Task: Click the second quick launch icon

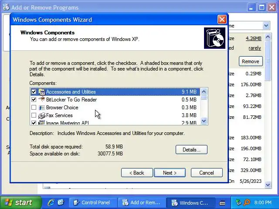Action: tap(61, 202)
